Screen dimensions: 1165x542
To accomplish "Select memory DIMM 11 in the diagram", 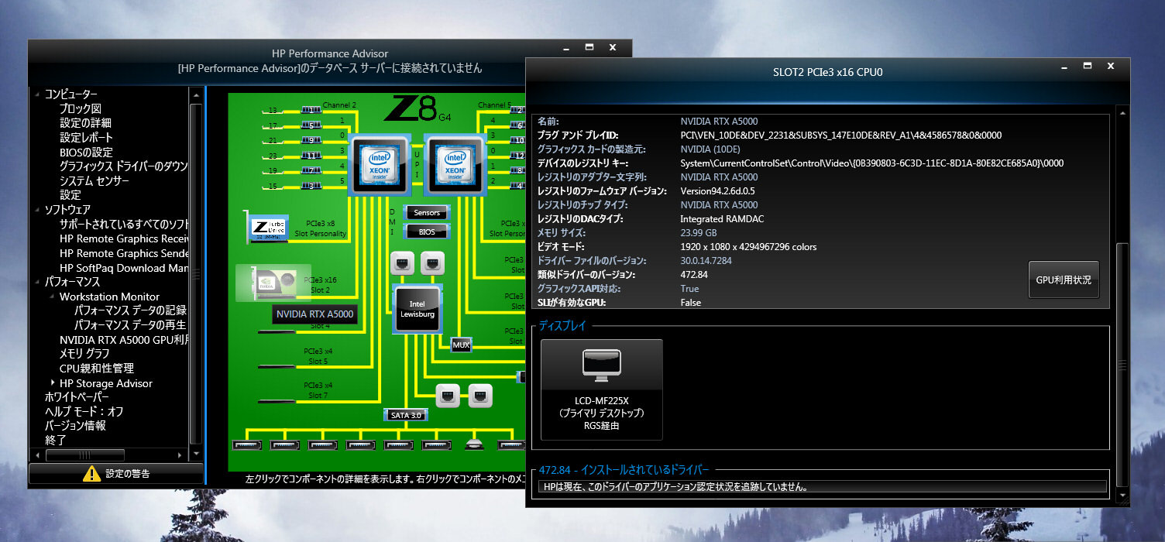I will [x=310, y=156].
